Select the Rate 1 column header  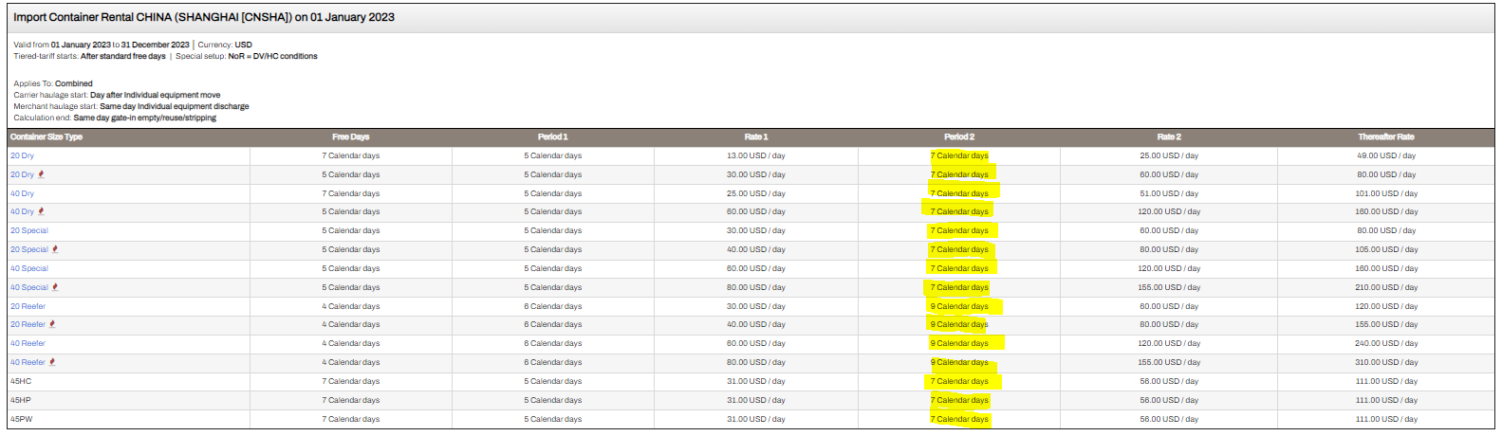point(755,137)
